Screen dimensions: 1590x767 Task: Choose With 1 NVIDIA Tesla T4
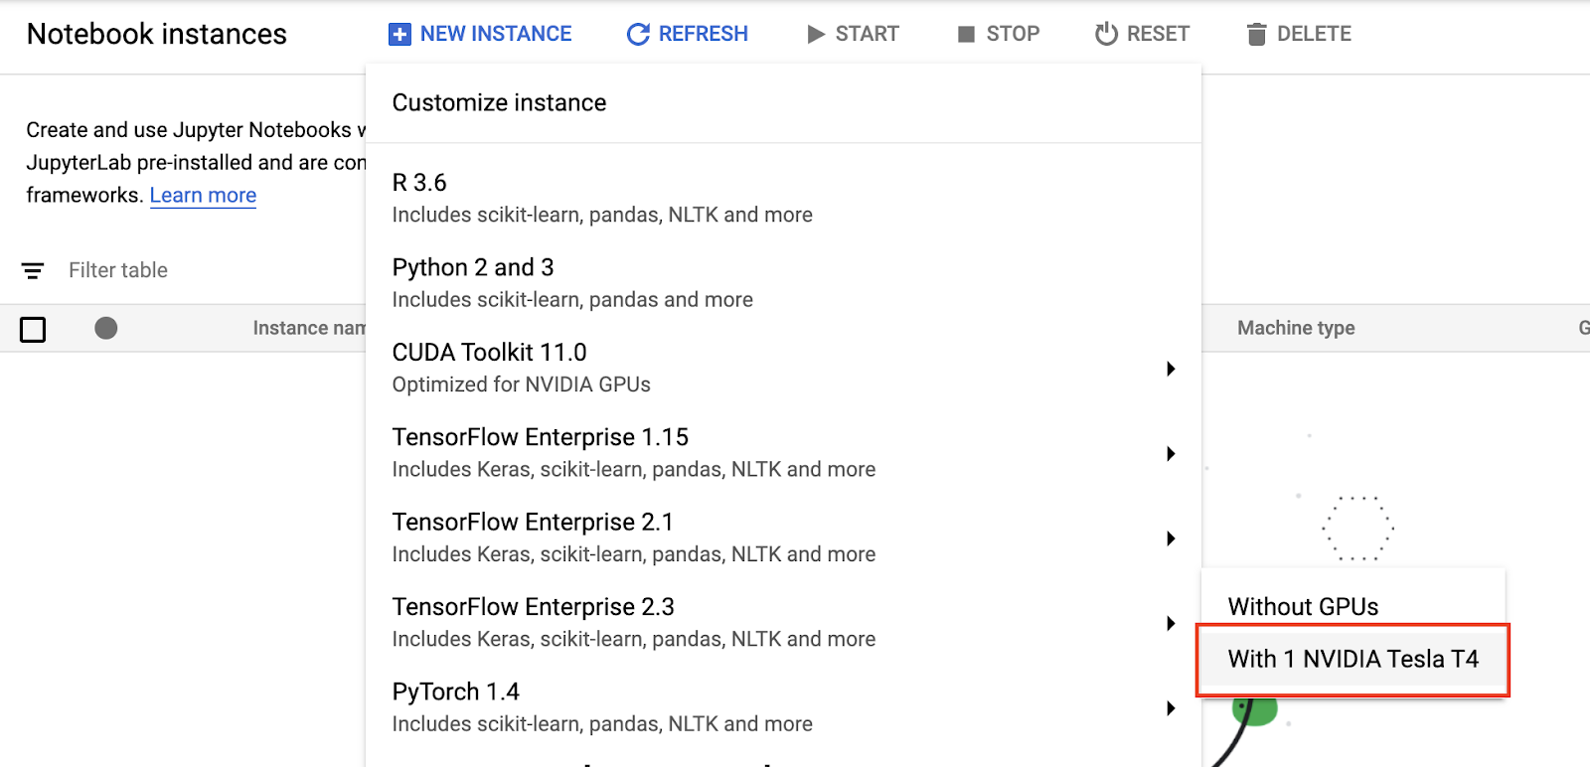(1353, 660)
